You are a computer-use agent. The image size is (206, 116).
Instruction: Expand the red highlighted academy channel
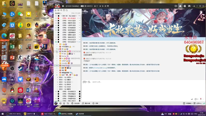pyautogui.click(x=56, y=18)
